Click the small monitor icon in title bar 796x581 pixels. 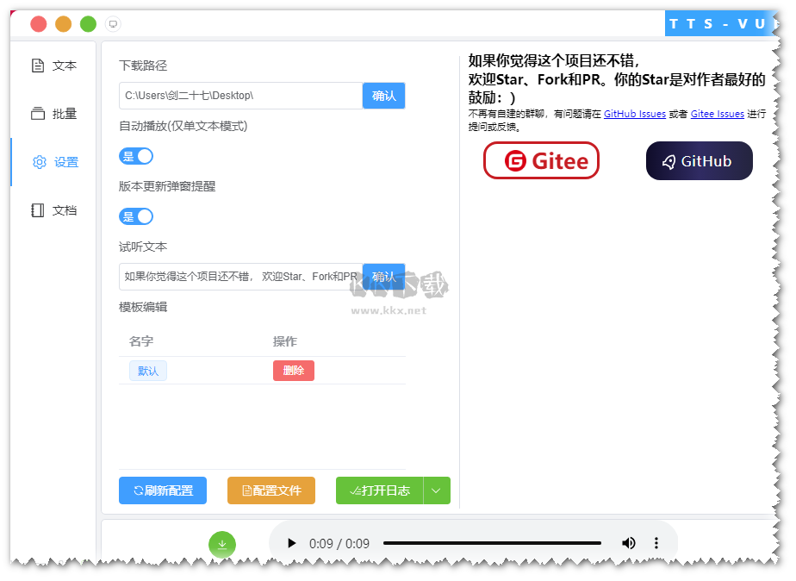pyautogui.click(x=113, y=24)
